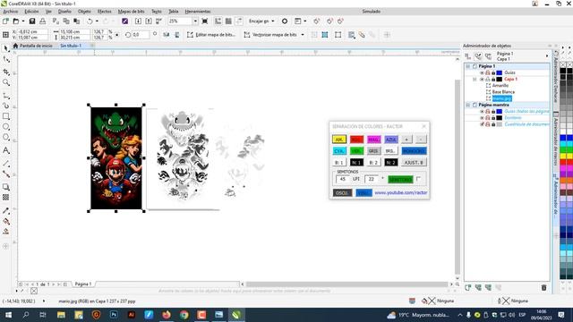The width and height of the screenshot is (573, 322).
Task: Collapse the Página 1 tree node
Action: coord(467,66)
